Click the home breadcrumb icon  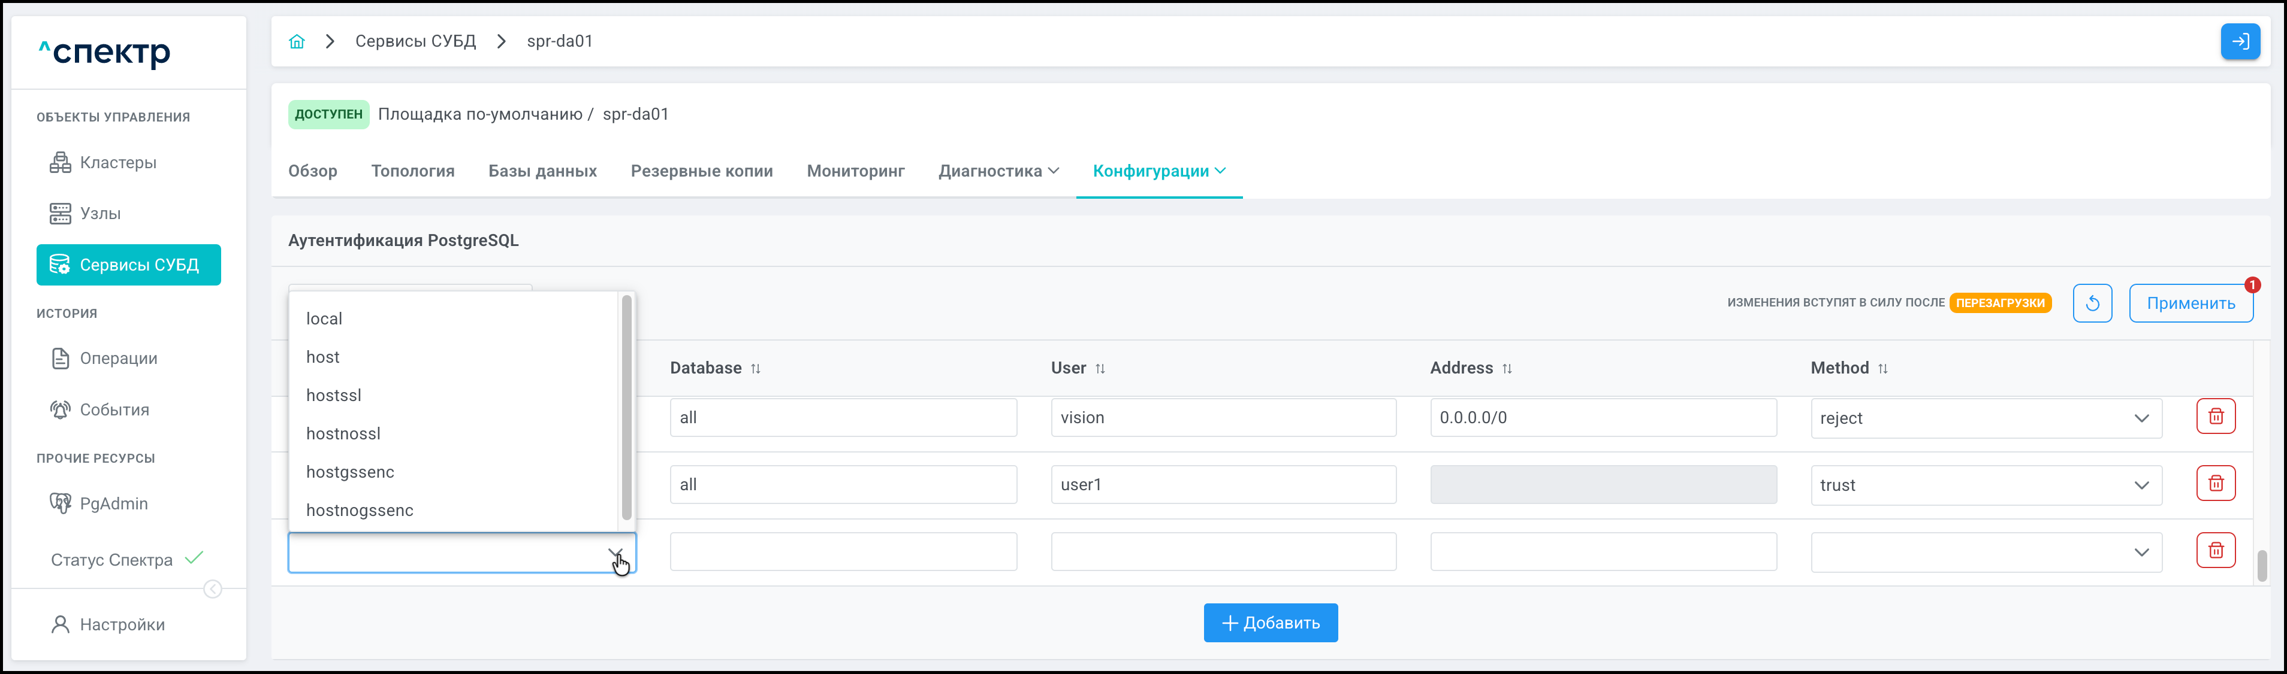click(x=297, y=42)
